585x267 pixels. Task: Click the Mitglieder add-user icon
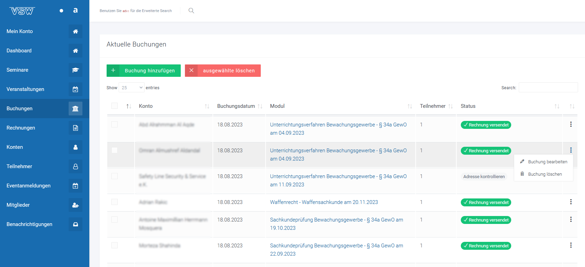[75, 205]
